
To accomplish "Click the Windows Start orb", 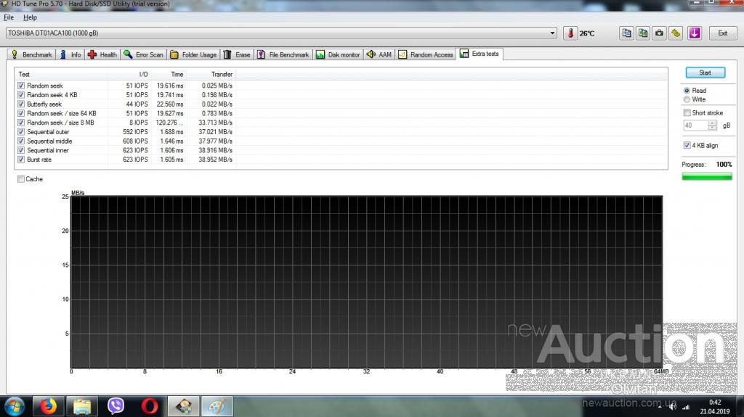I will 15,407.
